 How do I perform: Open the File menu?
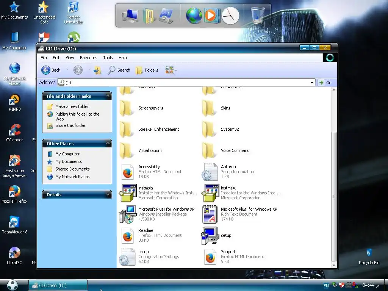[x=44, y=58]
